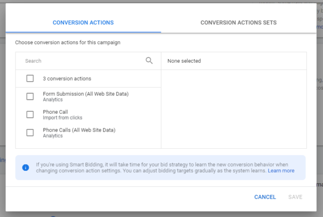The image size is (323, 217).
Task: Select the Phone Calls (All Web Site Data) checkbox
Action: point(30,132)
